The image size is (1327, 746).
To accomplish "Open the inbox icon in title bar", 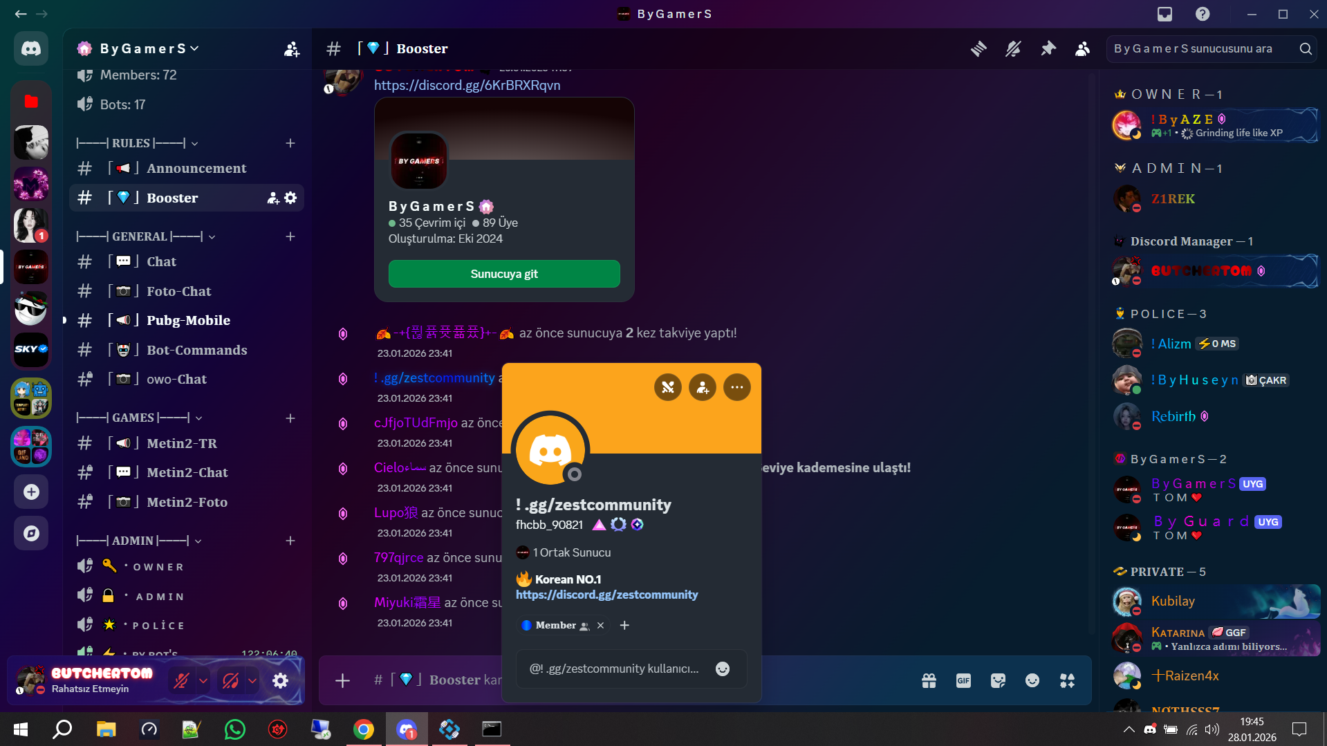I will pyautogui.click(x=1165, y=14).
